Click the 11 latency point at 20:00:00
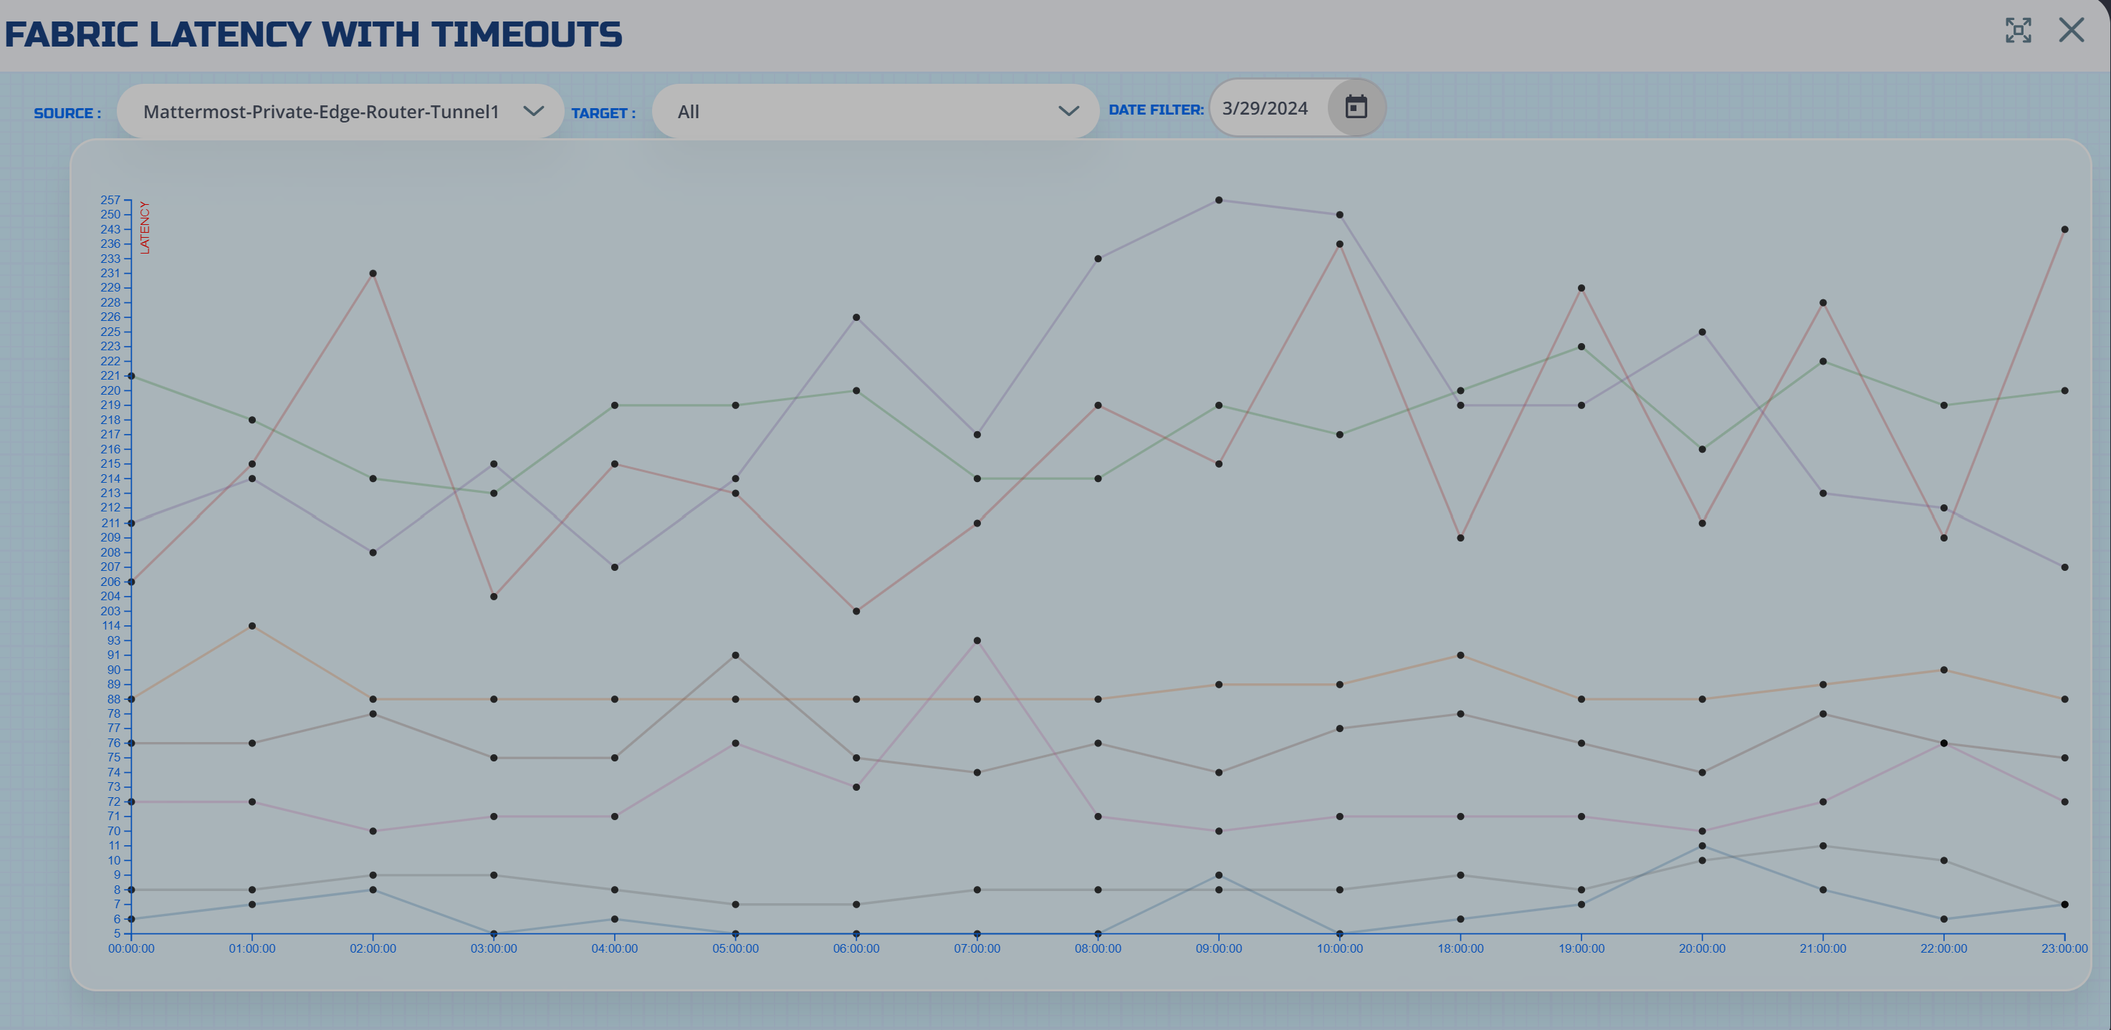This screenshot has height=1030, width=2111. click(x=1702, y=846)
